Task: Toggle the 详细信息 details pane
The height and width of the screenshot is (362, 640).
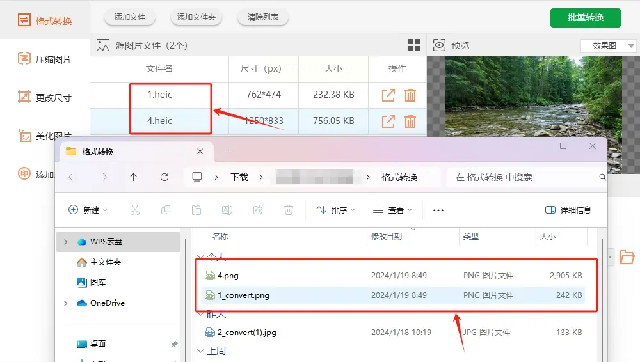Action: [x=568, y=210]
